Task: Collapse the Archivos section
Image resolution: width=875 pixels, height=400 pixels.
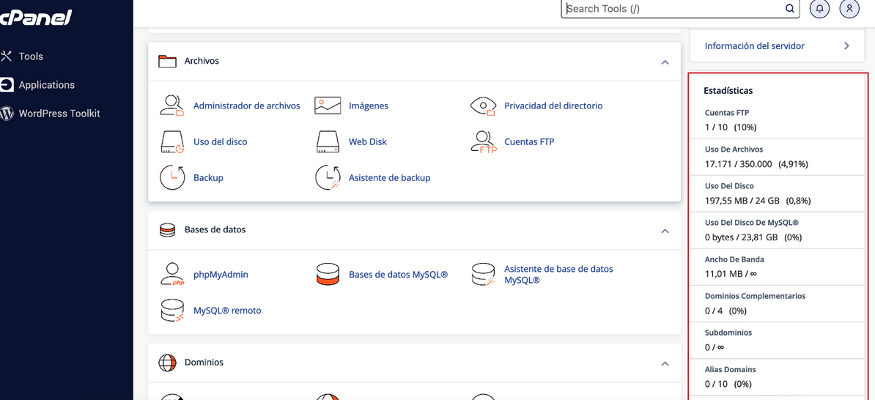Action: pyautogui.click(x=665, y=62)
